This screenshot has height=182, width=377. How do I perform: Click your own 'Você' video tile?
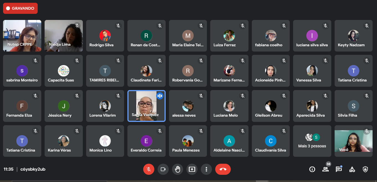[353, 141]
